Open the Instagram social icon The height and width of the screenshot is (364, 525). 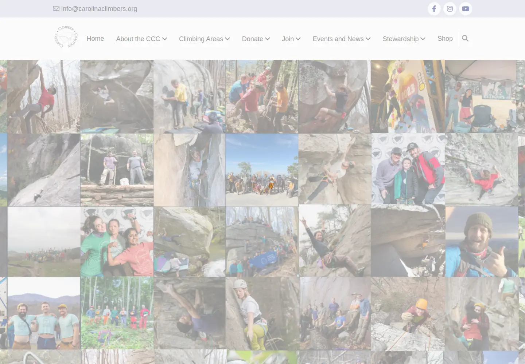click(x=450, y=9)
